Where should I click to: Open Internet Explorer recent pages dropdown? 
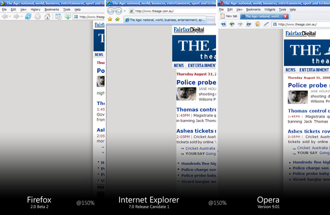124,11
